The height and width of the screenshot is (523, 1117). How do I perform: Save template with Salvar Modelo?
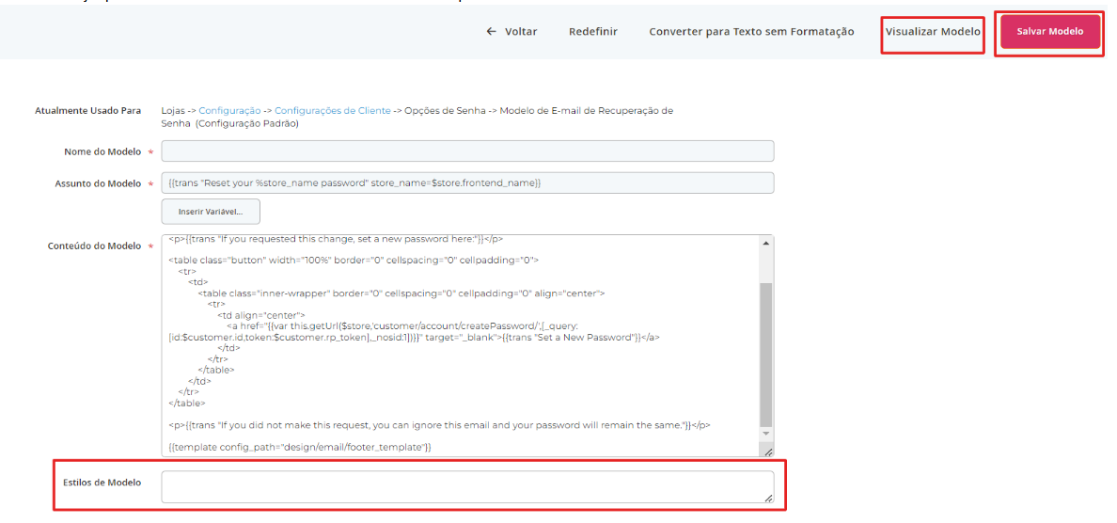pyautogui.click(x=1049, y=32)
